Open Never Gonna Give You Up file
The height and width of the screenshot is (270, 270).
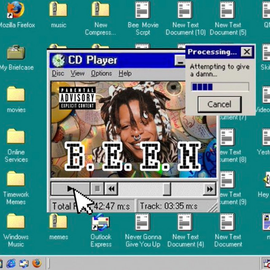(x=143, y=222)
